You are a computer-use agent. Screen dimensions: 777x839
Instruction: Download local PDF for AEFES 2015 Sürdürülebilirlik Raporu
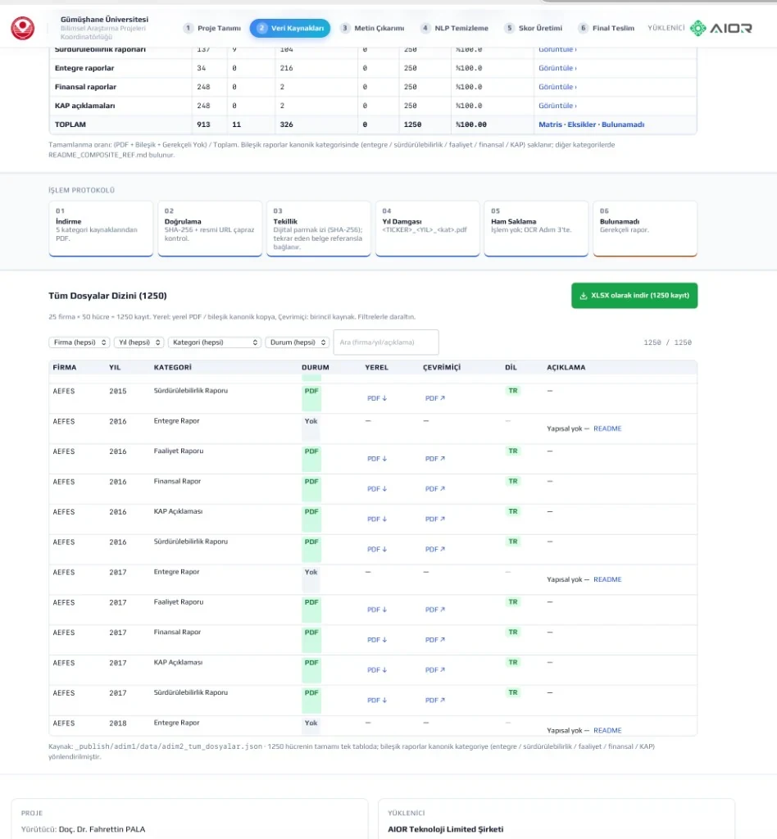tap(377, 398)
